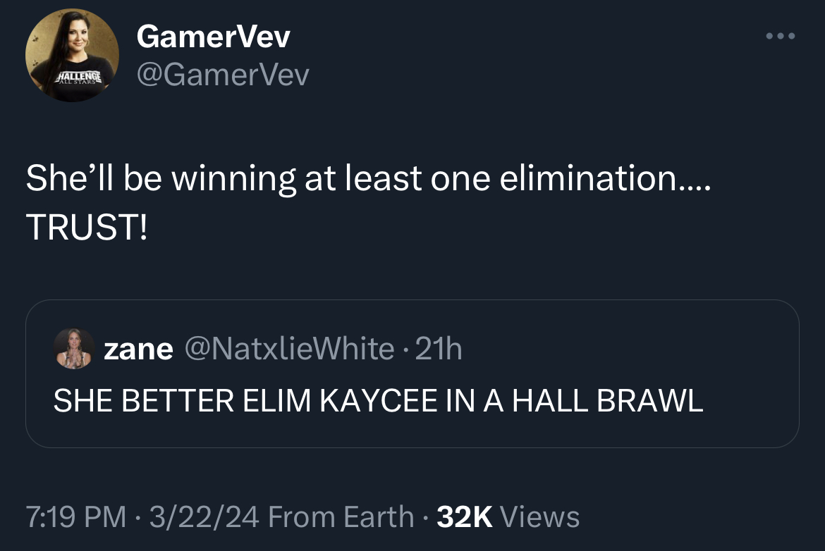Screen dimensions: 825x551
Task: Click the zane display name
Action: pyautogui.click(x=138, y=349)
